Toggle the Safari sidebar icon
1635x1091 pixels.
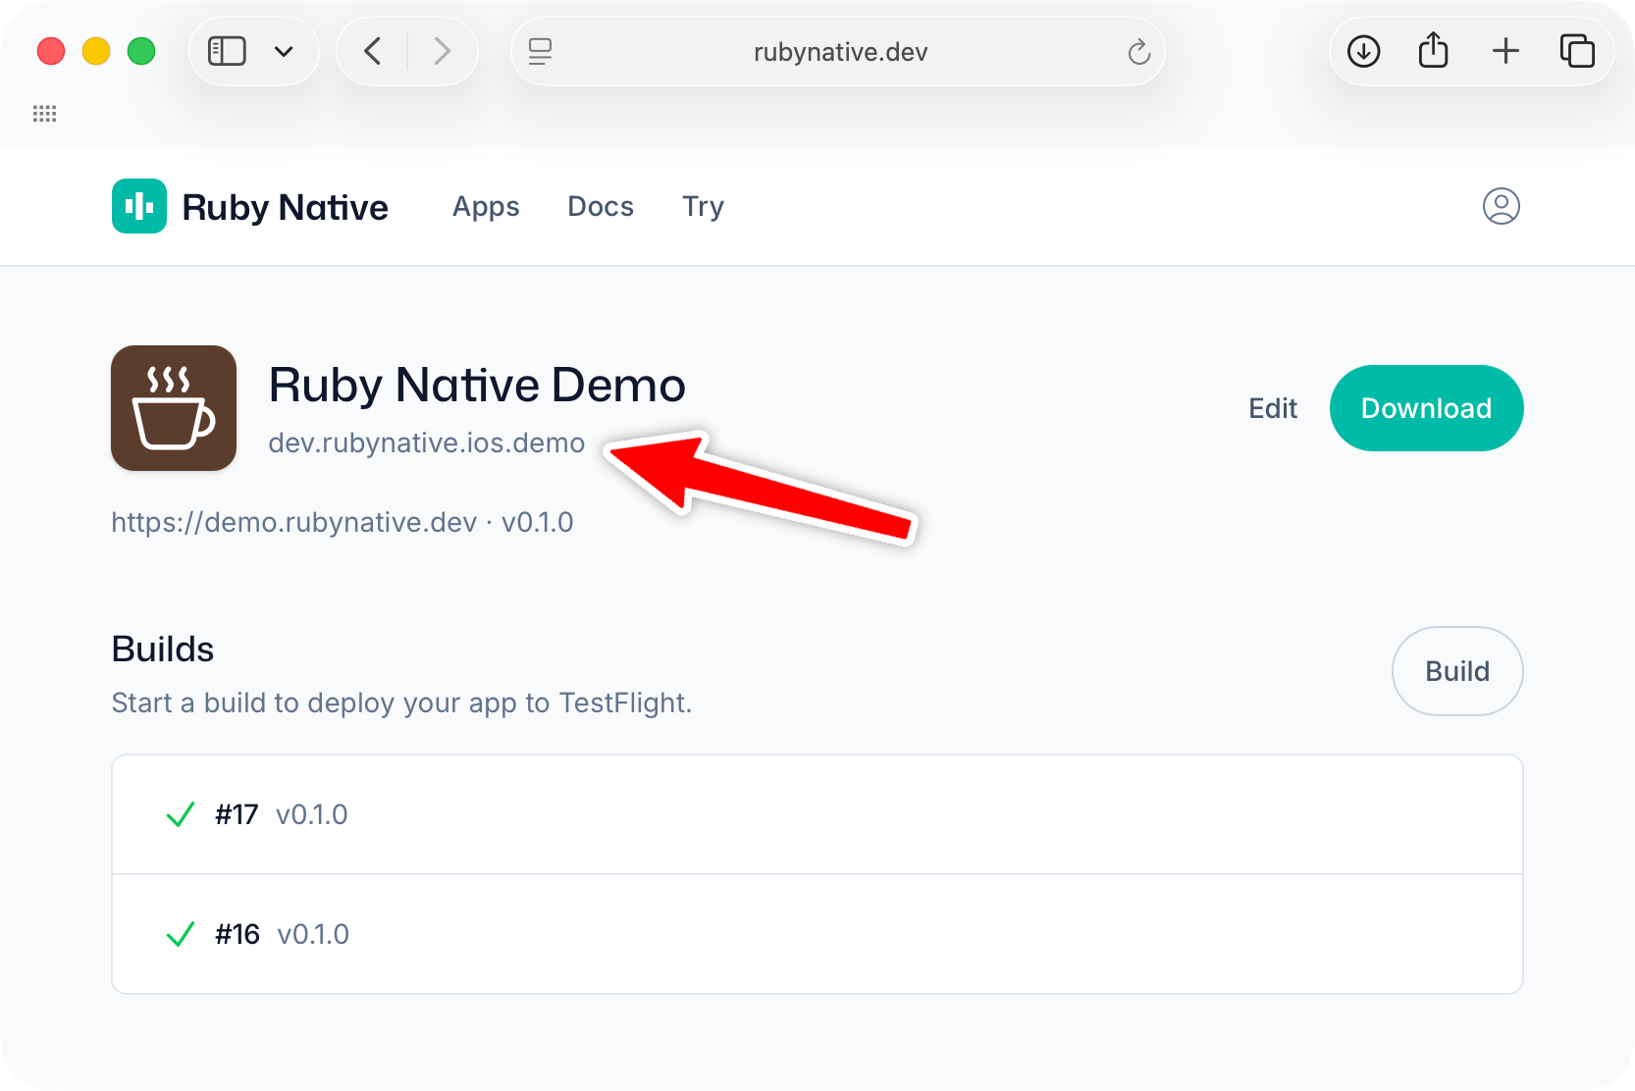pos(227,51)
